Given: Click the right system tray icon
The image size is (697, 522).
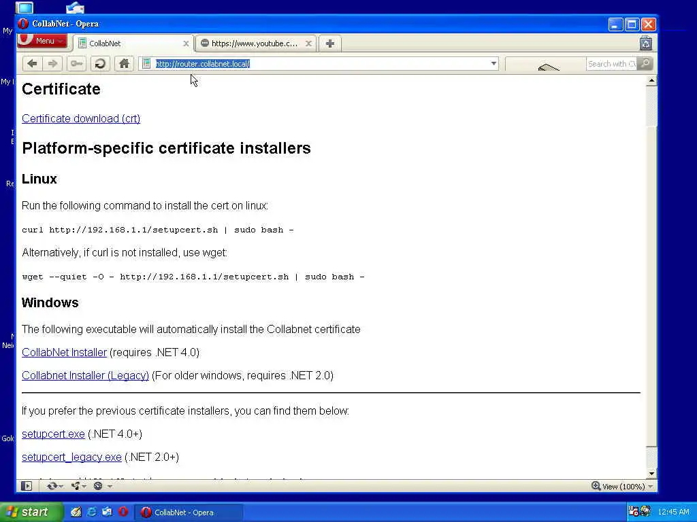Looking at the screenshot, I should click(645, 512).
